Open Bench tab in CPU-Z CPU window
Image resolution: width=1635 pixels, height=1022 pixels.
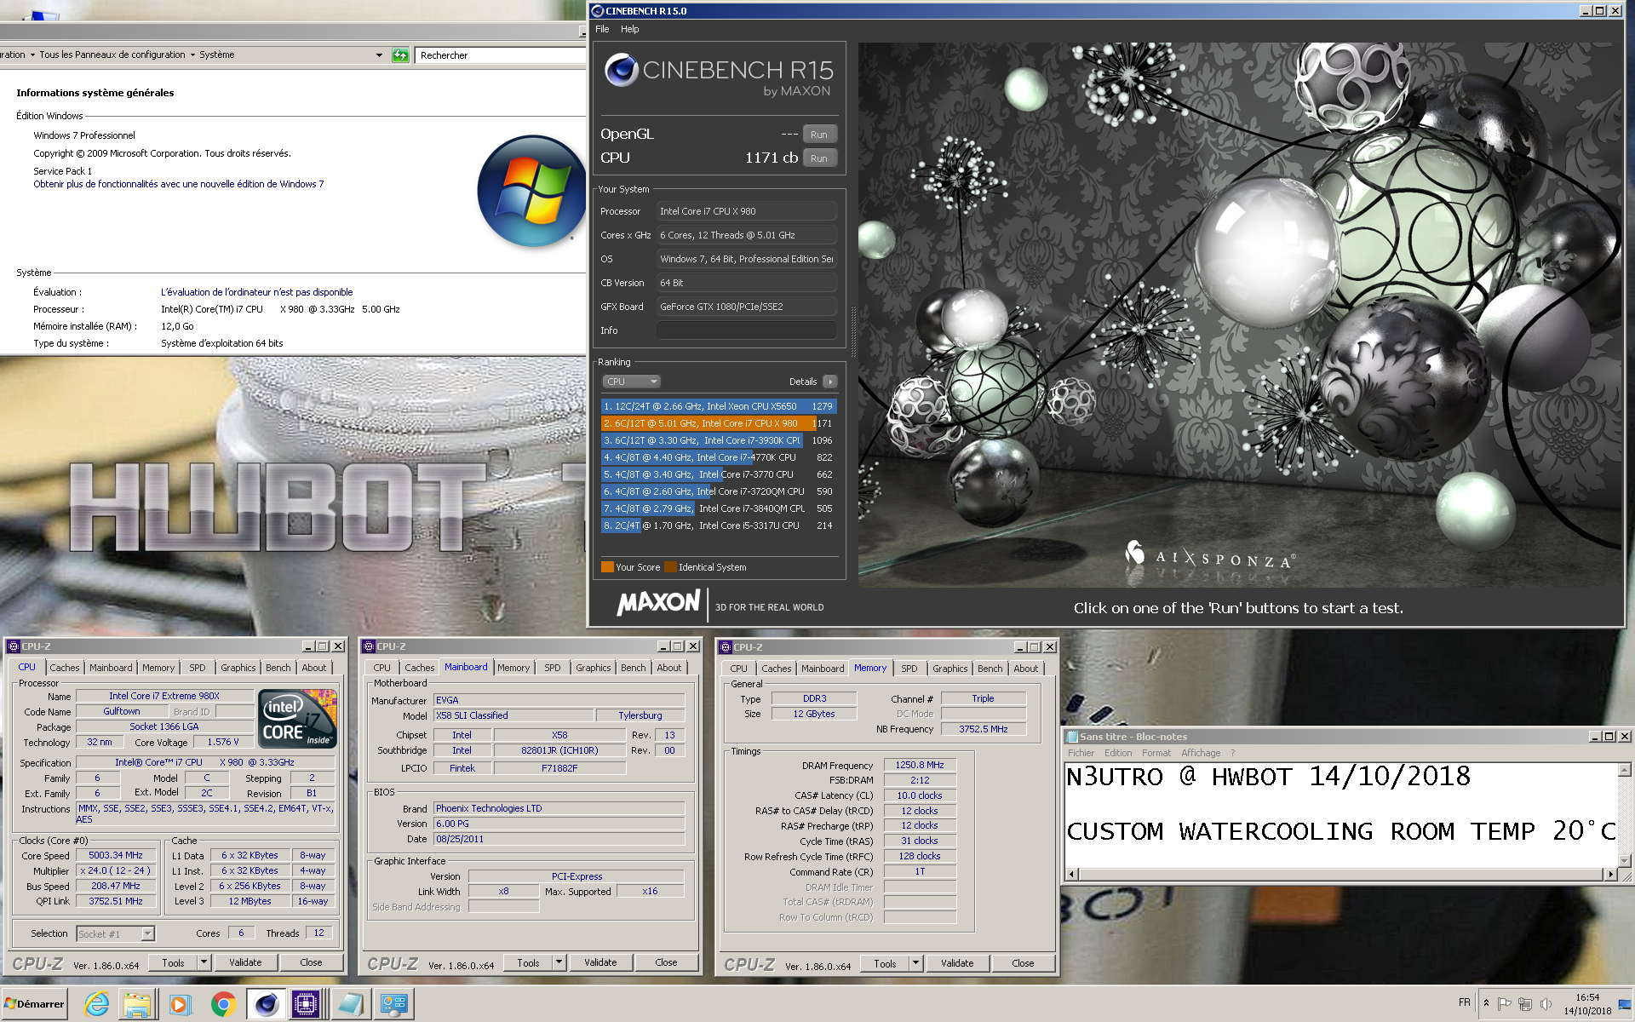(x=278, y=668)
